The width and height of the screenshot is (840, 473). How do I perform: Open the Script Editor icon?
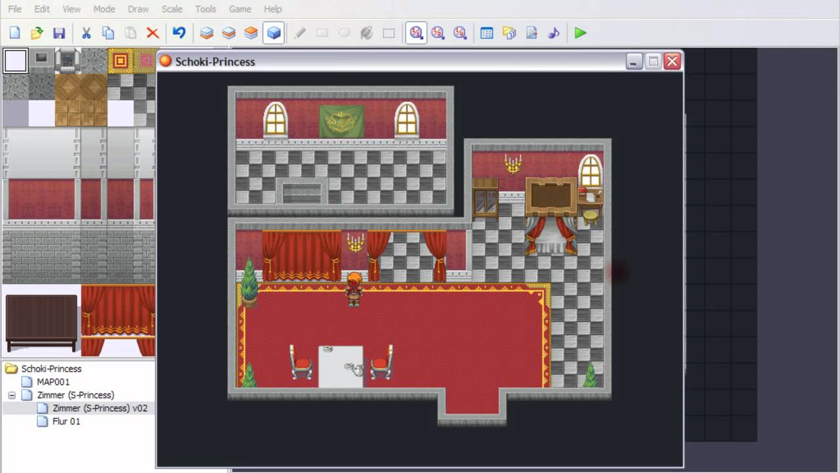tap(532, 33)
